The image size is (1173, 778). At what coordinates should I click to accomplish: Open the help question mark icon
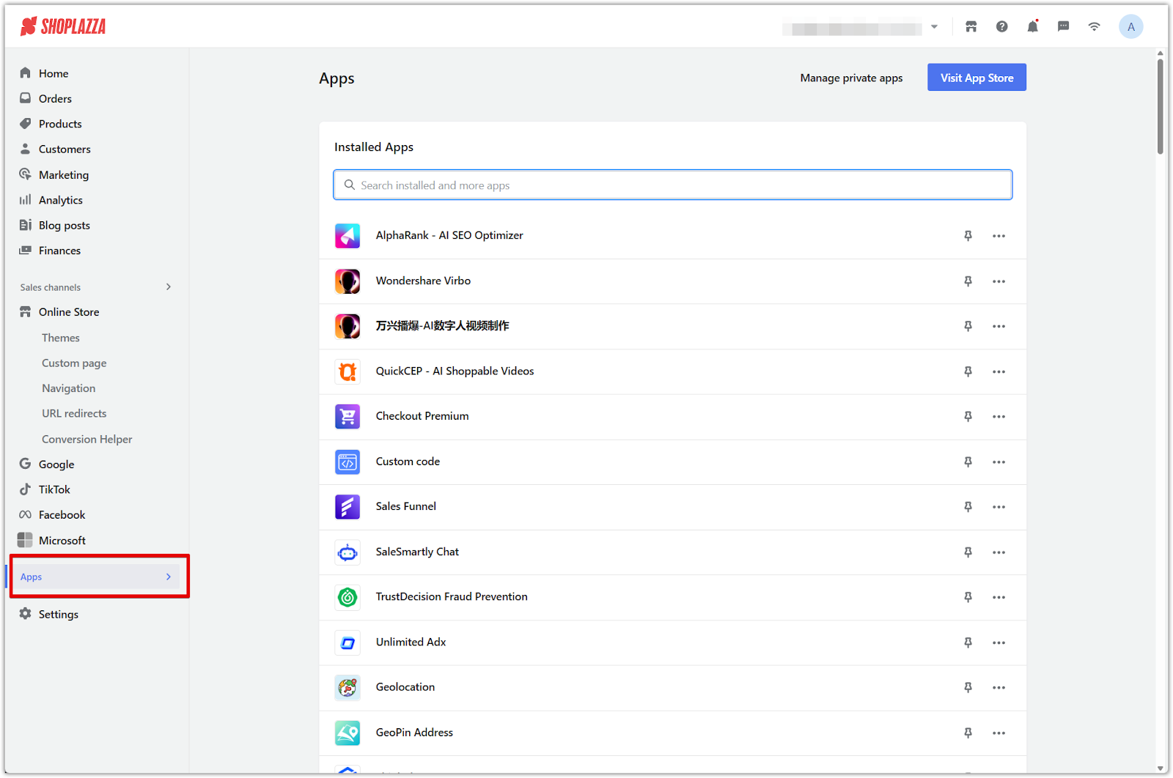point(1001,27)
